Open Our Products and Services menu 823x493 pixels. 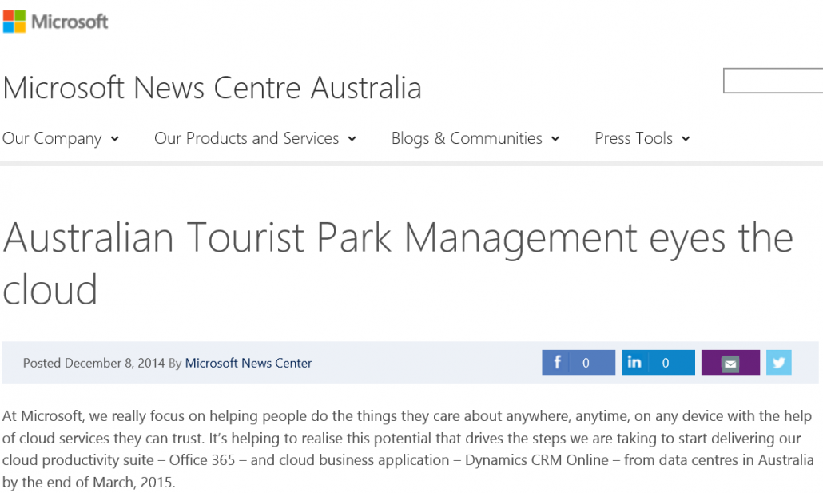pyautogui.click(x=247, y=138)
